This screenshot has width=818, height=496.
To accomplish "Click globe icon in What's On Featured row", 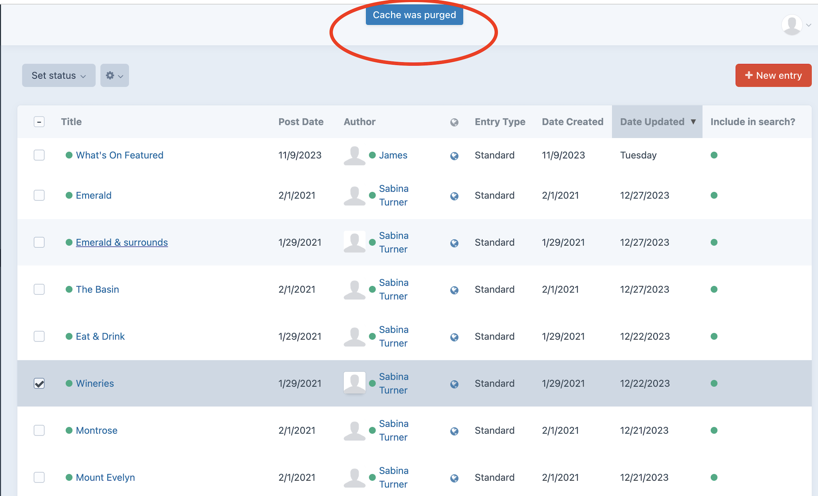I will tap(454, 155).
